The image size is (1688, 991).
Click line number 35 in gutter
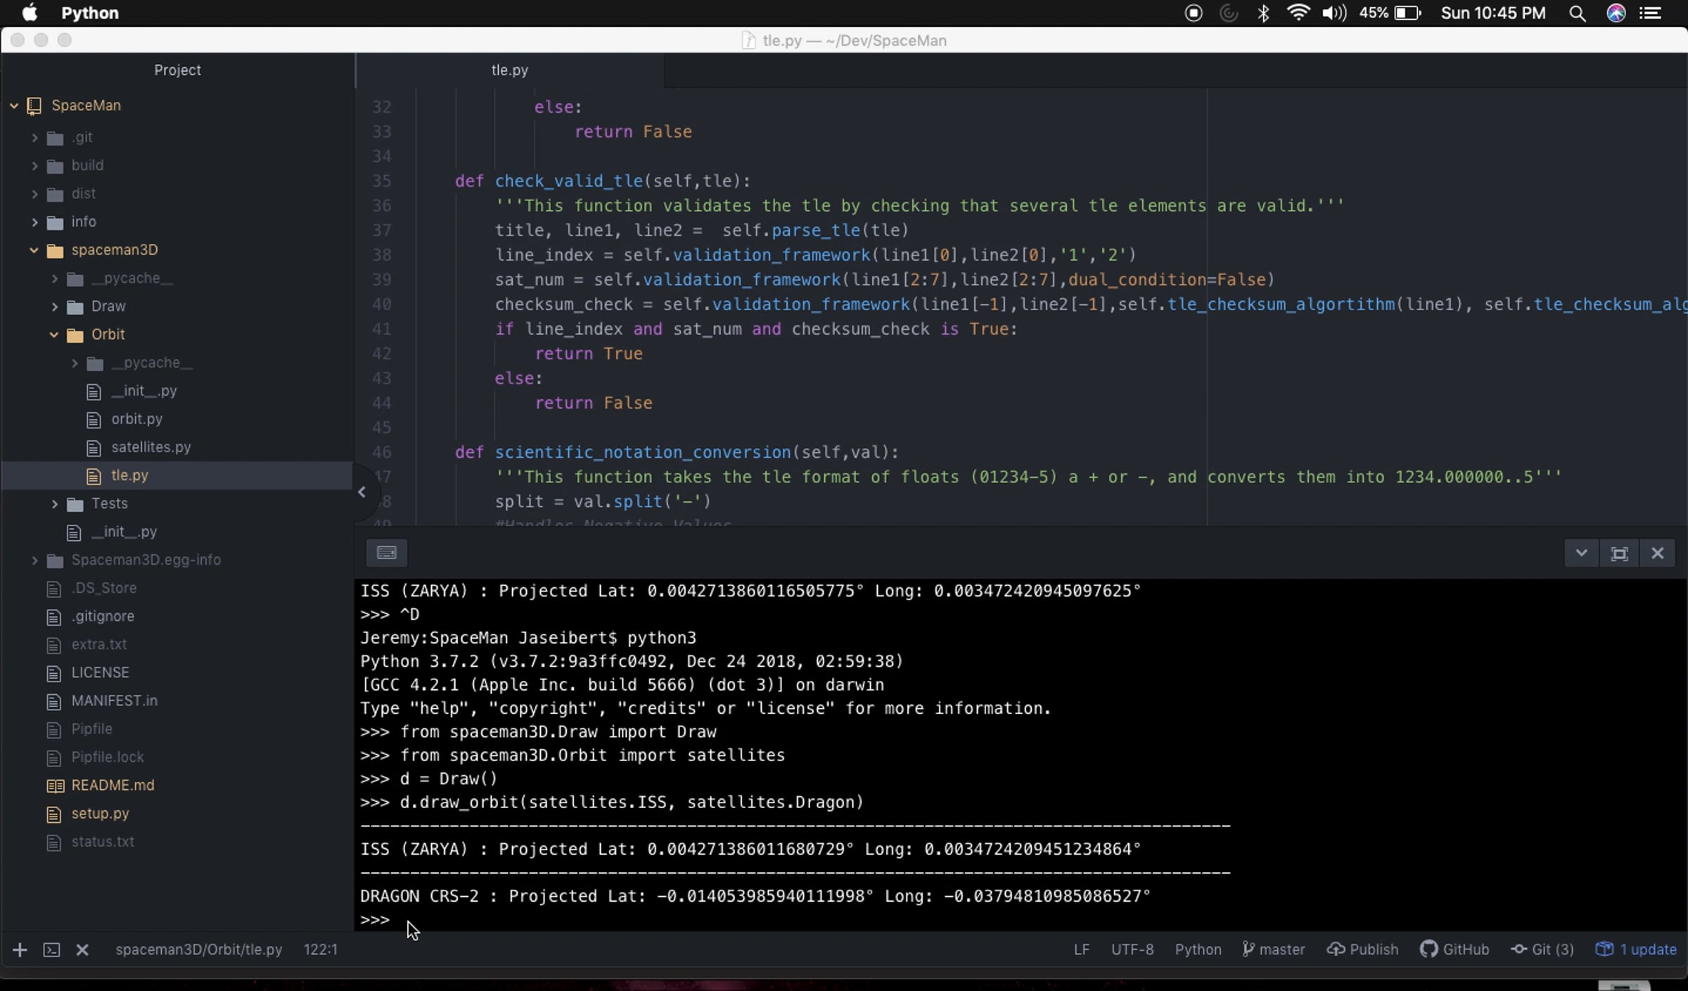381,181
